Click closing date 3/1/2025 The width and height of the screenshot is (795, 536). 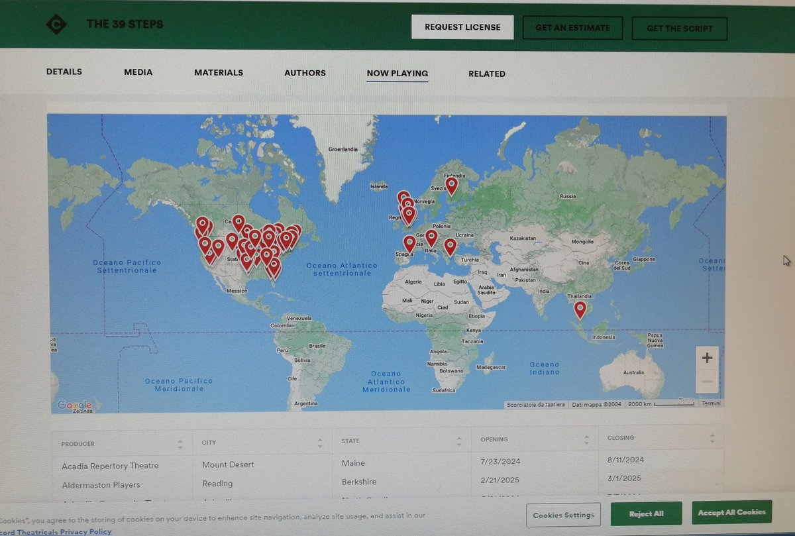click(623, 478)
